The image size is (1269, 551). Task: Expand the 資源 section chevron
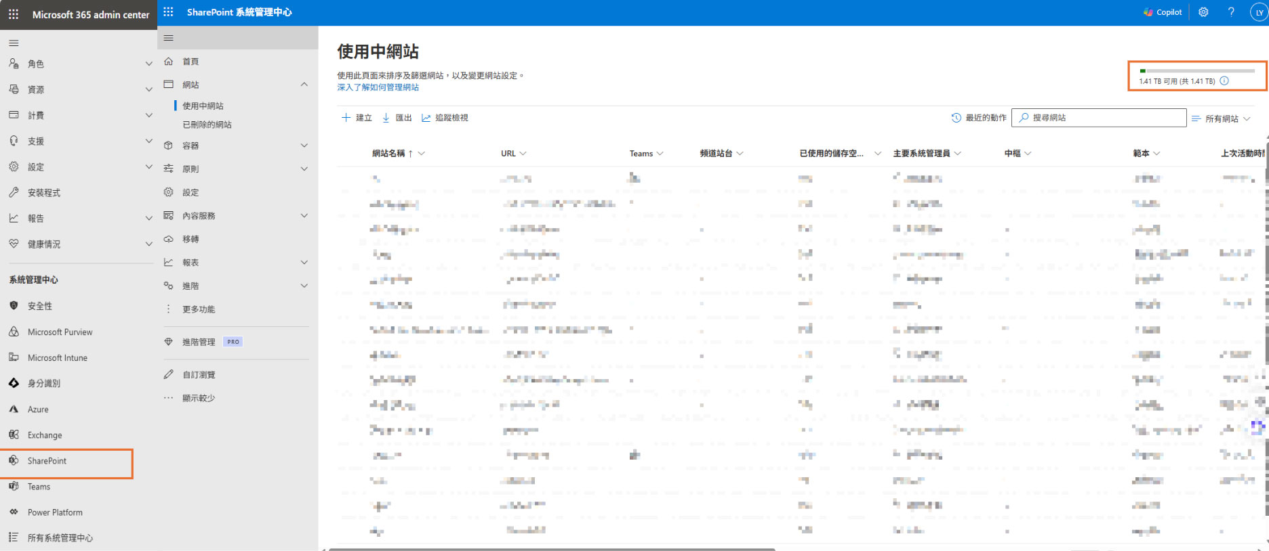pyautogui.click(x=149, y=89)
